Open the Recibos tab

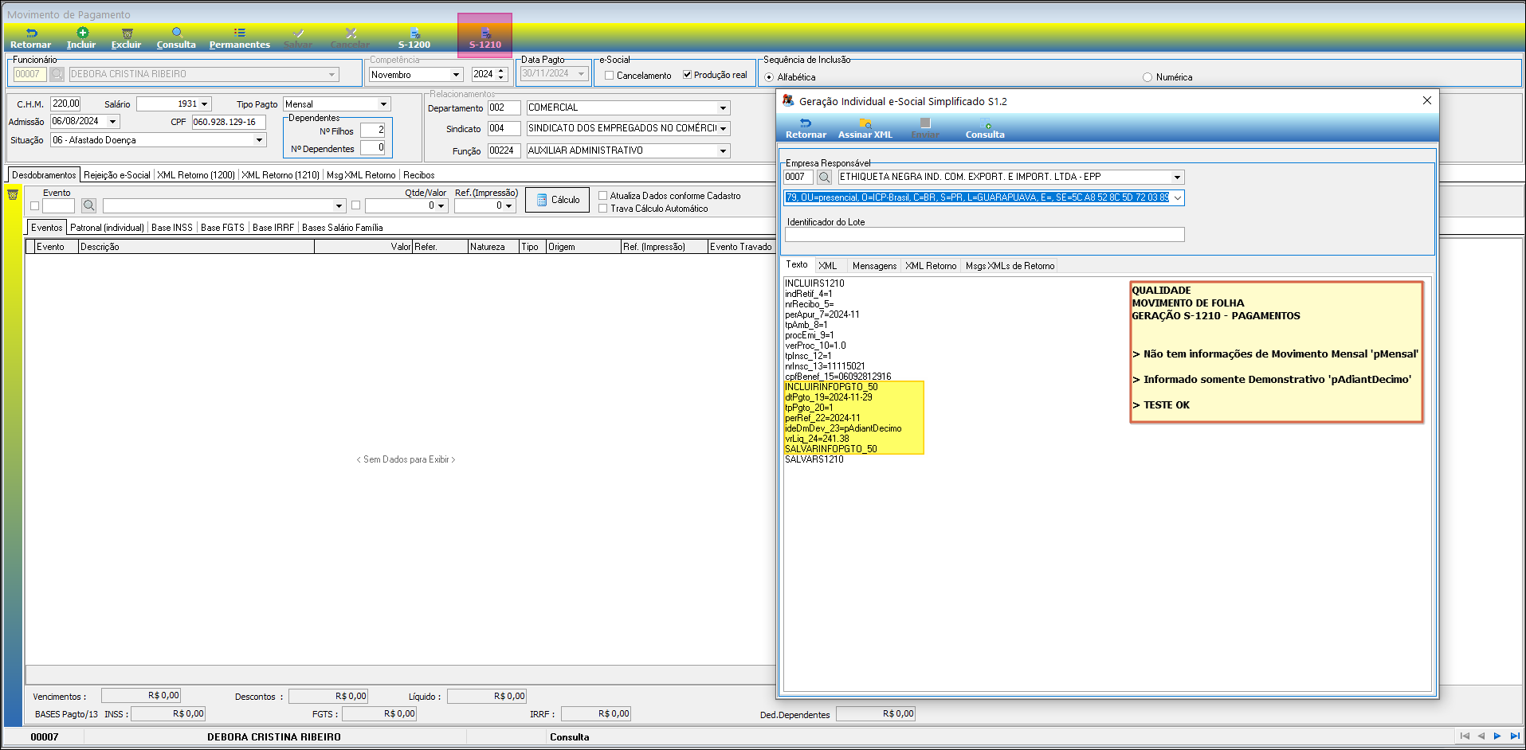(x=419, y=175)
